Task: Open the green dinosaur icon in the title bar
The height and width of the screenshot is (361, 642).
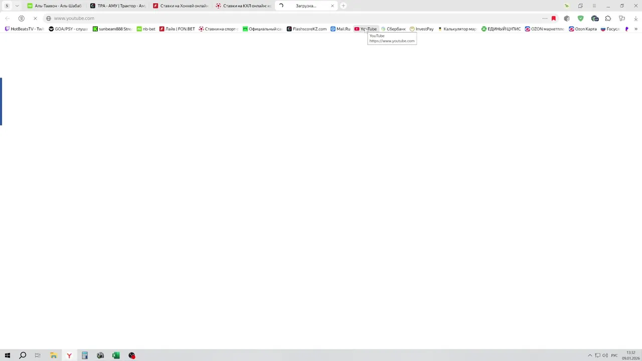Action: pos(566,6)
